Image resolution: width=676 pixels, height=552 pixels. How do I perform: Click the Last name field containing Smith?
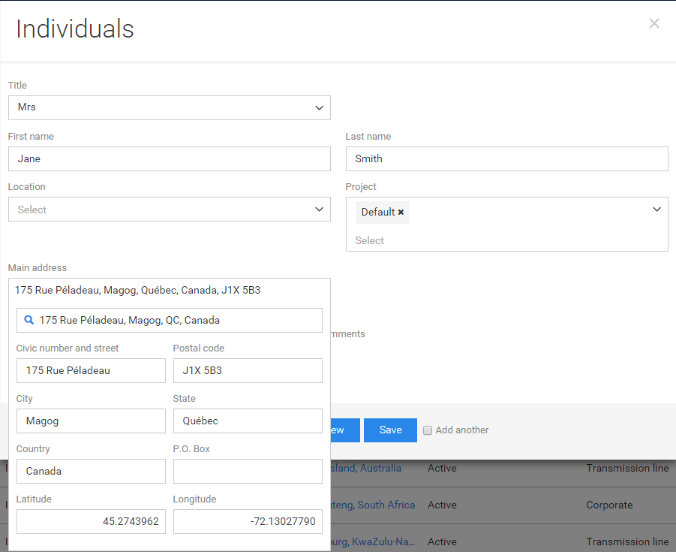point(507,158)
